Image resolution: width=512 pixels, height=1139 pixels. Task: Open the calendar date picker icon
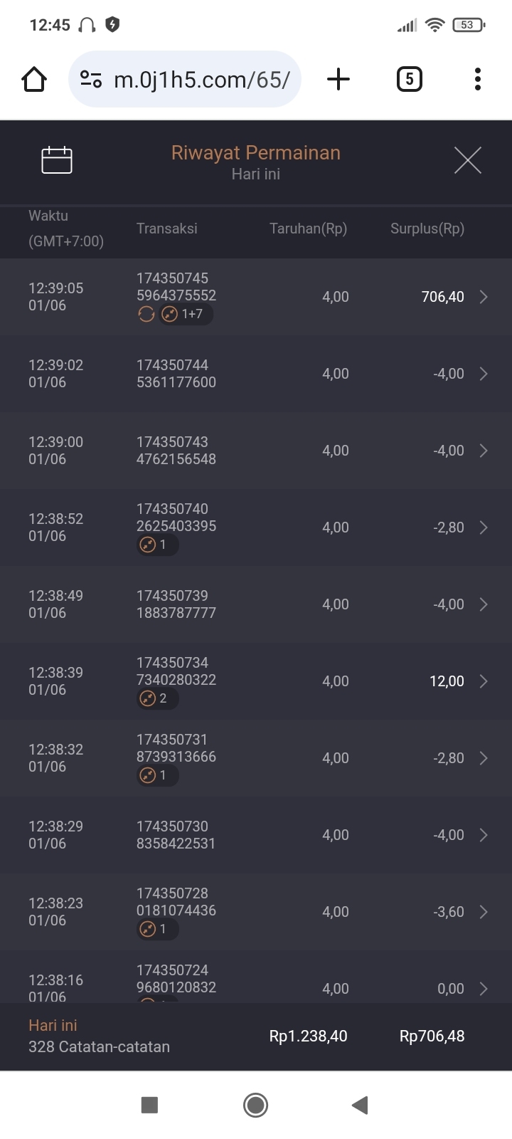click(x=57, y=160)
